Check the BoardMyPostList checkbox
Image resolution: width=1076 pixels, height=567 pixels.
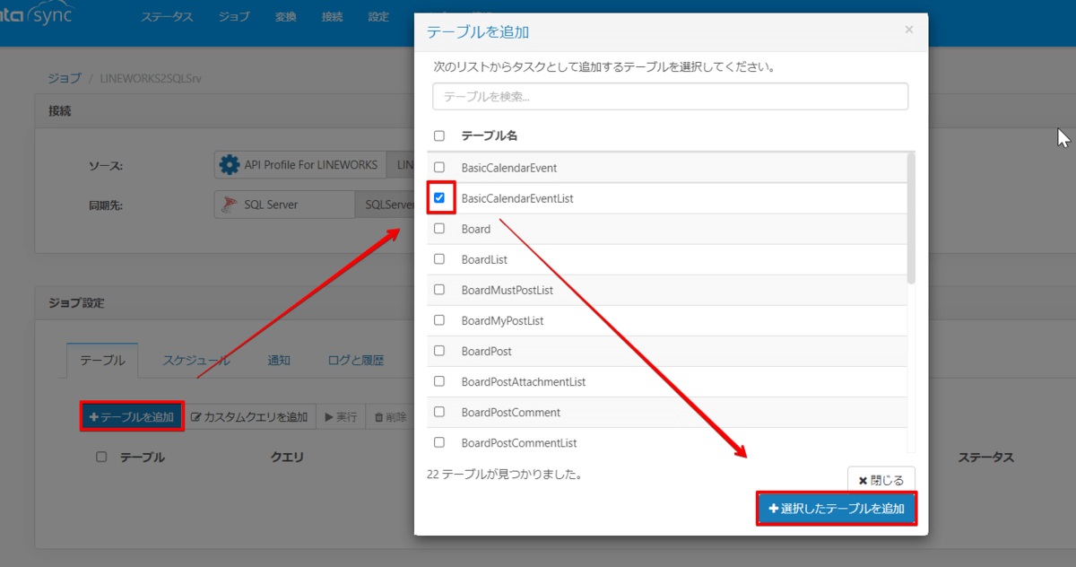[439, 319]
